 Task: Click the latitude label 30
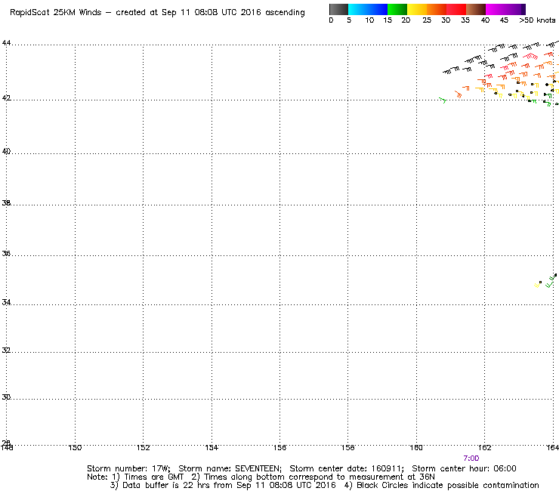tap(6, 397)
